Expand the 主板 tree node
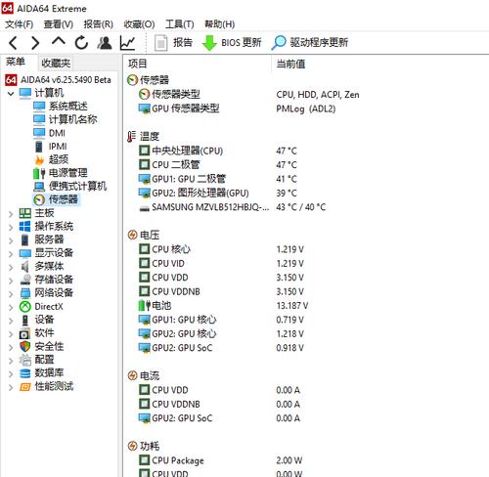The image size is (489, 477). [x=11, y=214]
